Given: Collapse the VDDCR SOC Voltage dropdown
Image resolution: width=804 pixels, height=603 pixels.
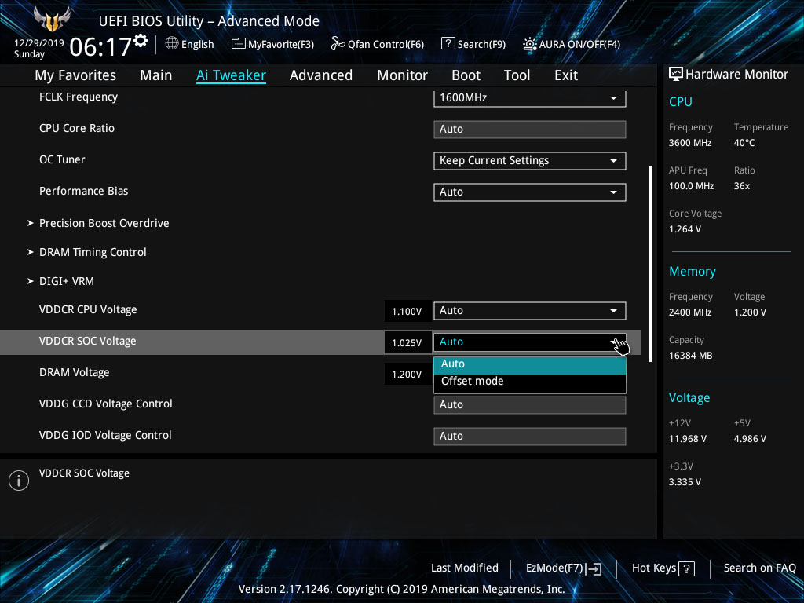Looking at the screenshot, I should (x=530, y=342).
